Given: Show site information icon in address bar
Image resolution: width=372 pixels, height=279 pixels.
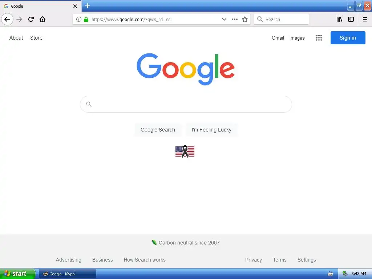Looking at the screenshot, I should tap(79, 19).
